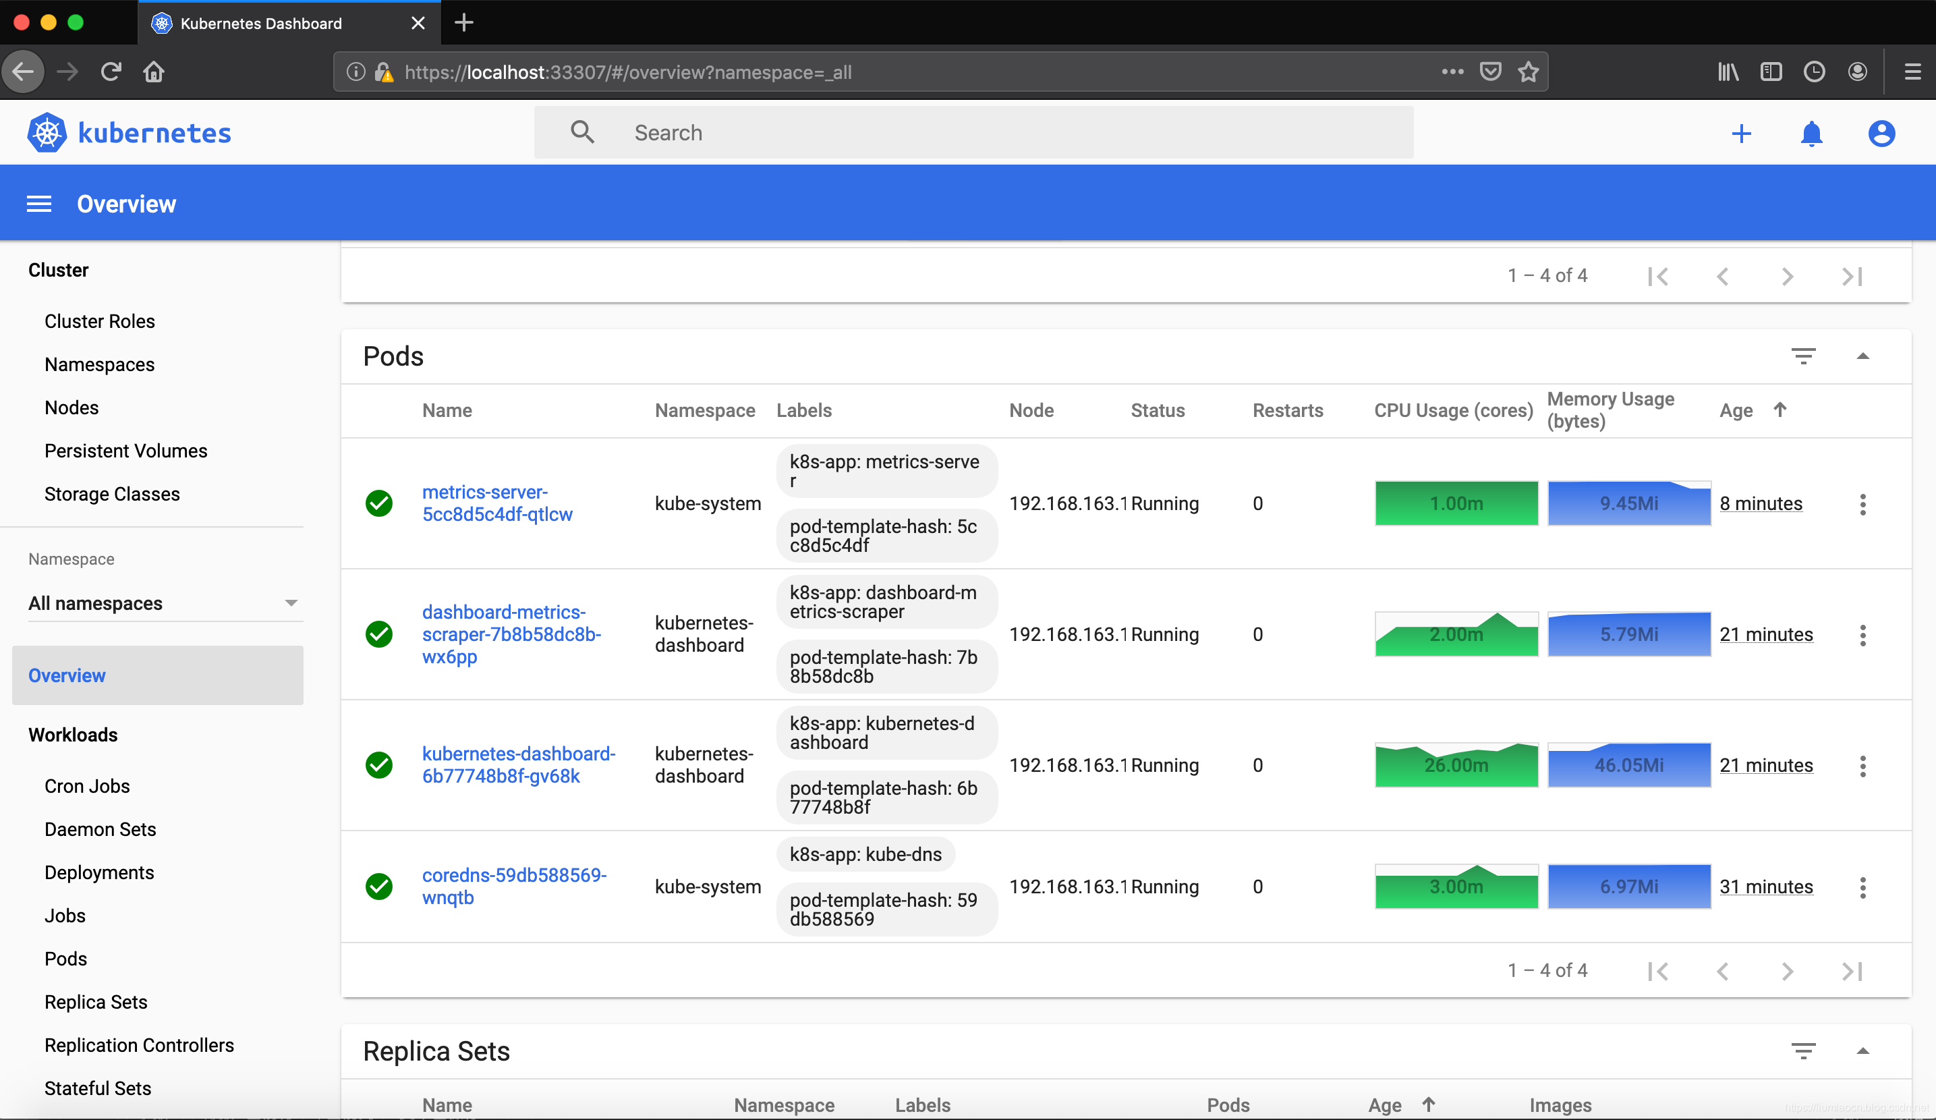
Task: Click the 26.00m CPU usage sparkline
Action: point(1456,764)
